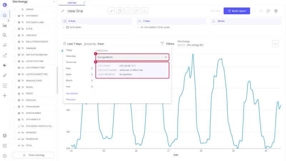Open the bar chart icon in sidebar
Image resolution: width=286 pixels, height=161 pixels.
click(5, 25)
